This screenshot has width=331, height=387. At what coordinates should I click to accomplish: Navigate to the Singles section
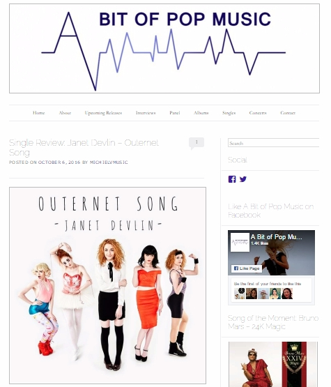pyautogui.click(x=229, y=113)
